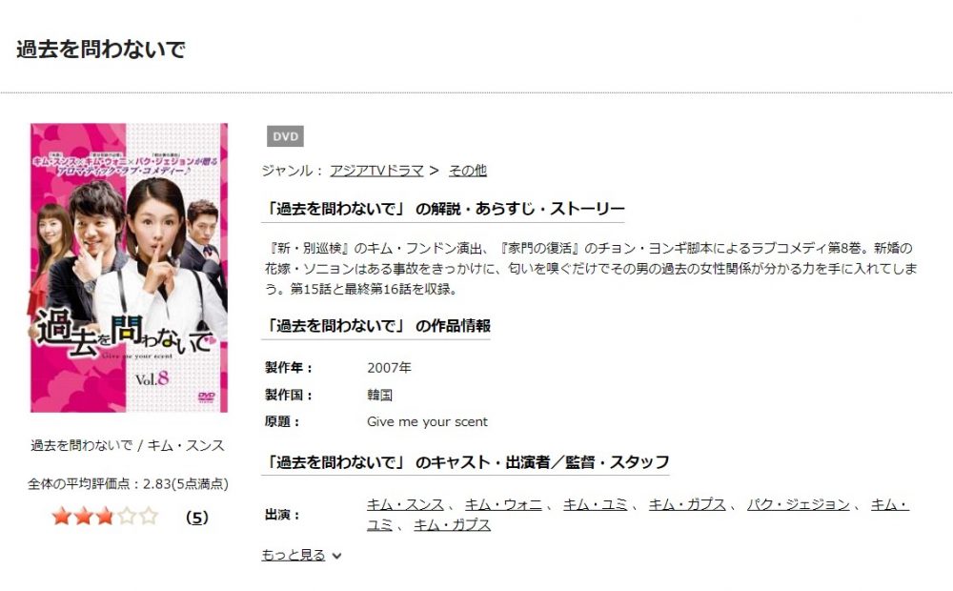The height and width of the screenshot is (591, 953).
Task: Click the DVD cover image Vol.8
Action: click(129, 268)
